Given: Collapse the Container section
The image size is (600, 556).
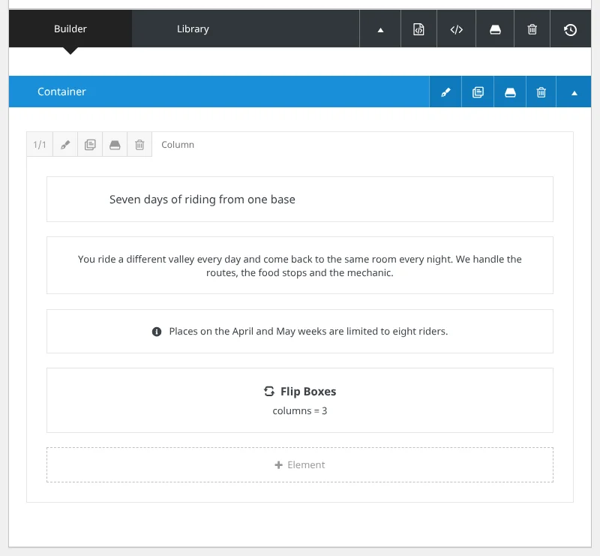Looking at the screenshot, I should (x=574, y=92).
